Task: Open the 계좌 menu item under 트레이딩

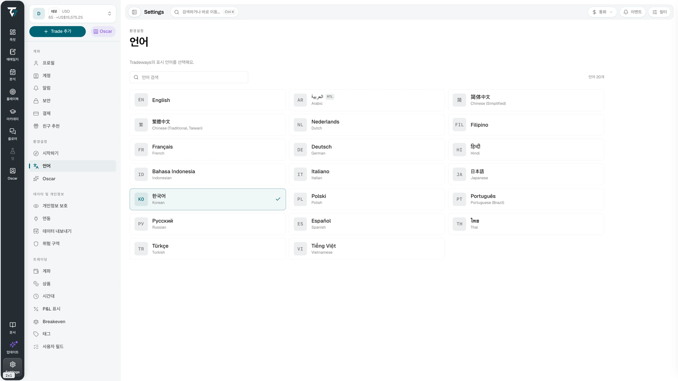Action: click(x=72, y=271)
